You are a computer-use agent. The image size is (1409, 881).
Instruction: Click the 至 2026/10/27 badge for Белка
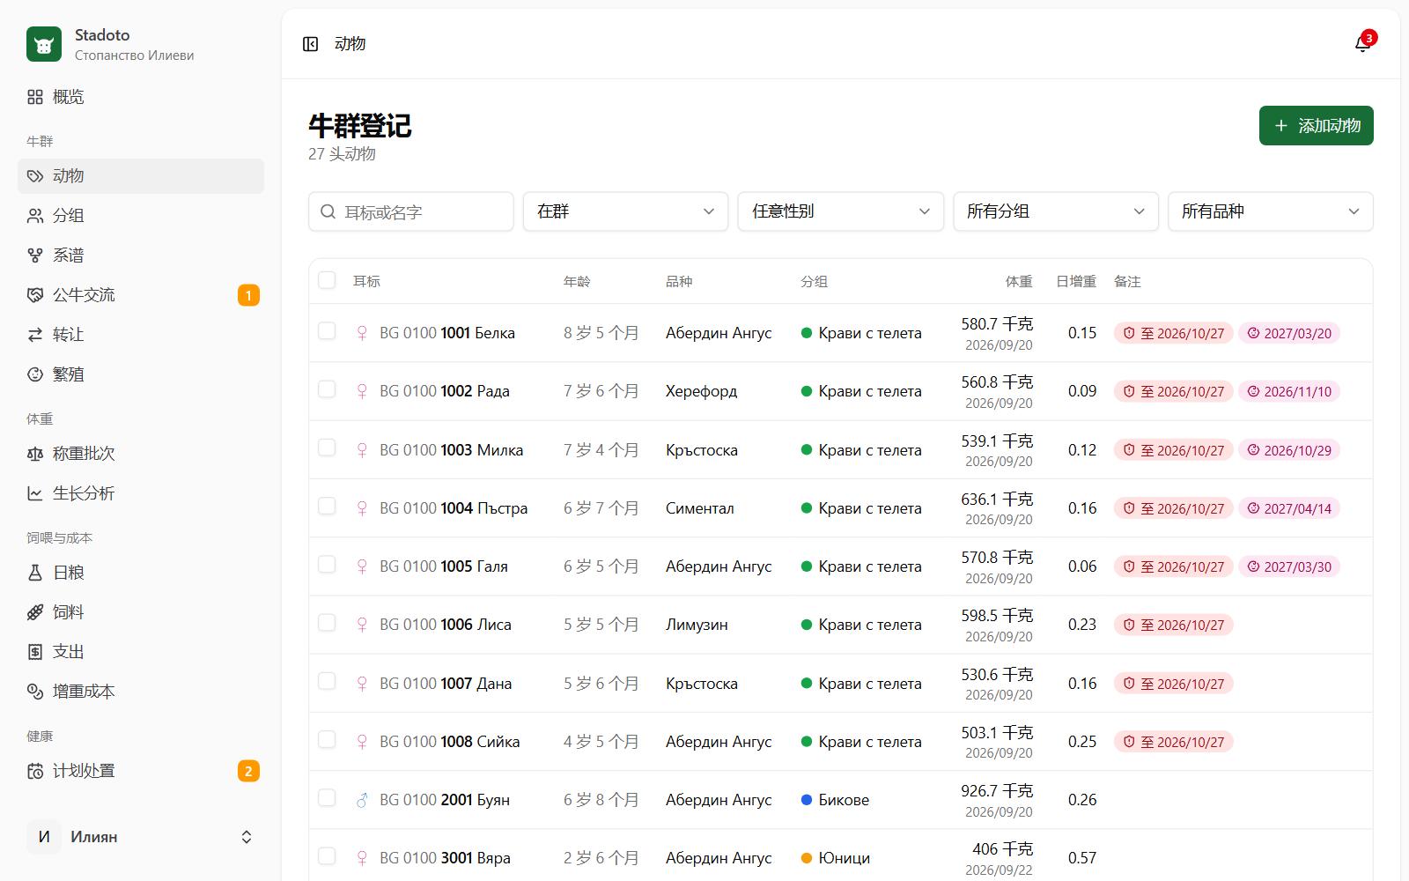click(1173, 333)
